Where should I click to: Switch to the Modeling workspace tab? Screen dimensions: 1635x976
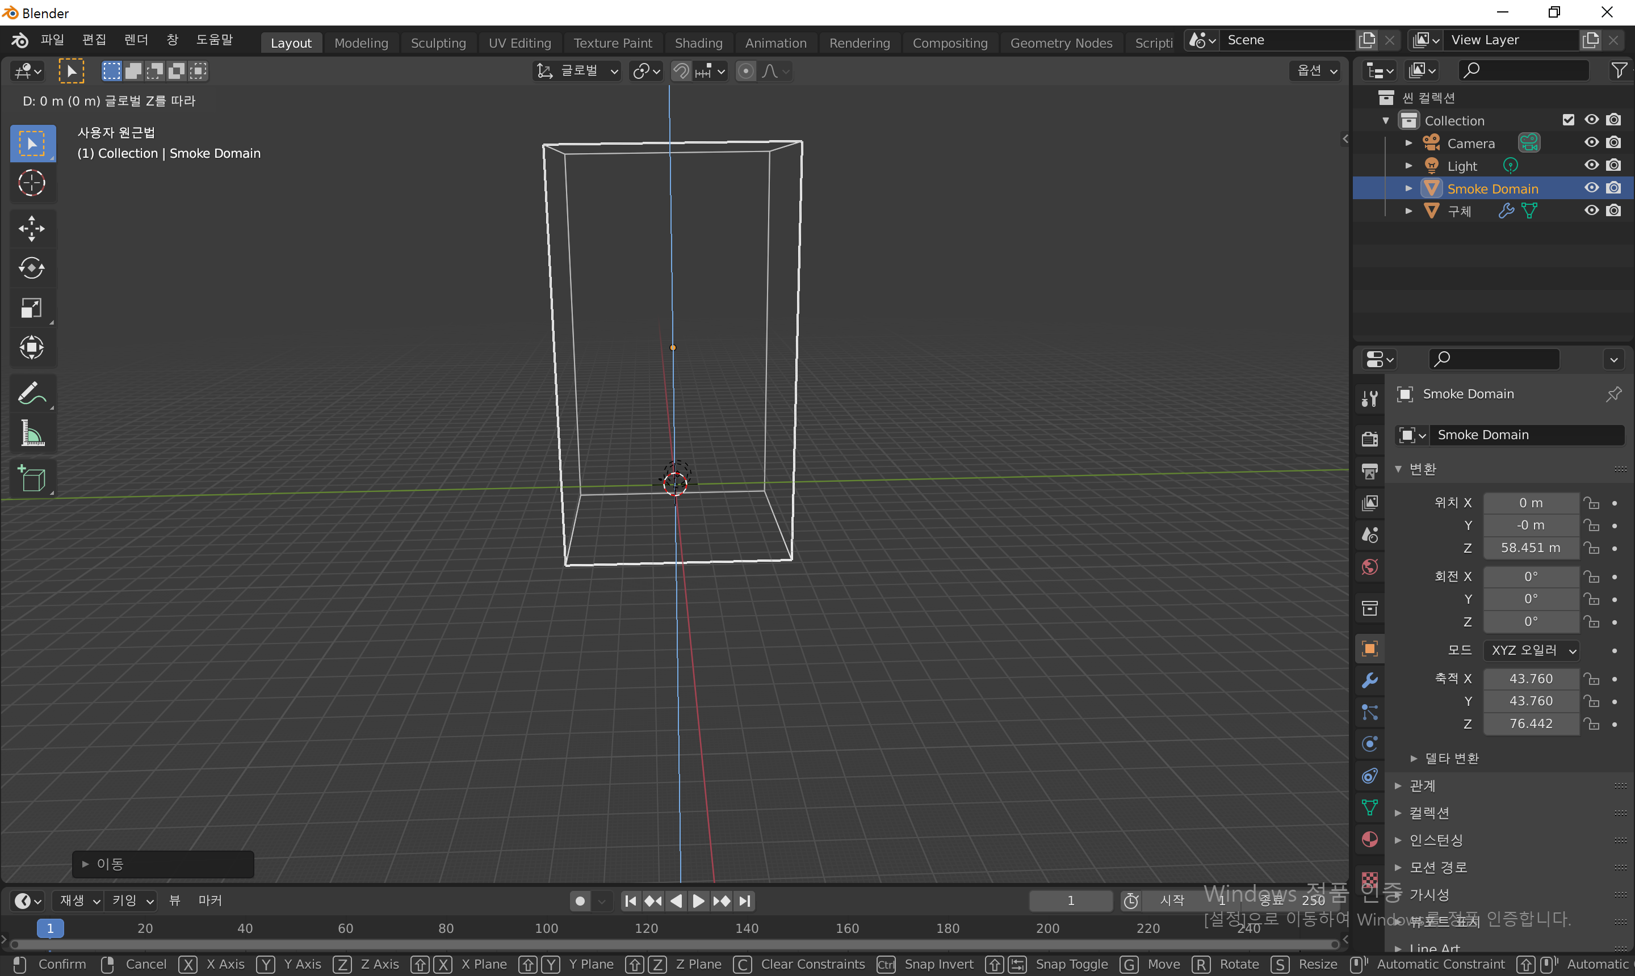coord(361,43)
